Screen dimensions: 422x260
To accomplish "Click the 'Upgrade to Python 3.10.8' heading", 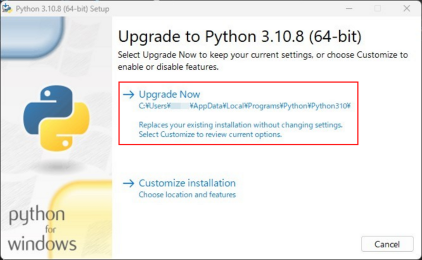I will pos(239,36).
